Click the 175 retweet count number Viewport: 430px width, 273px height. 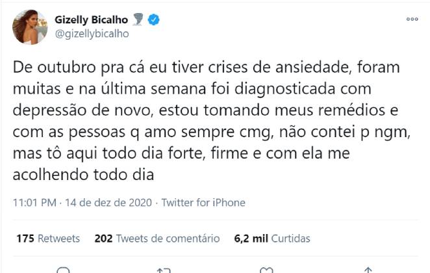point(25,239)
